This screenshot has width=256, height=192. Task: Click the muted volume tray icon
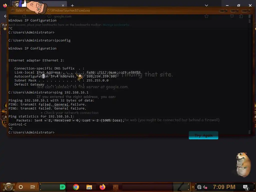pyautogui.click(x=205, y=187)
